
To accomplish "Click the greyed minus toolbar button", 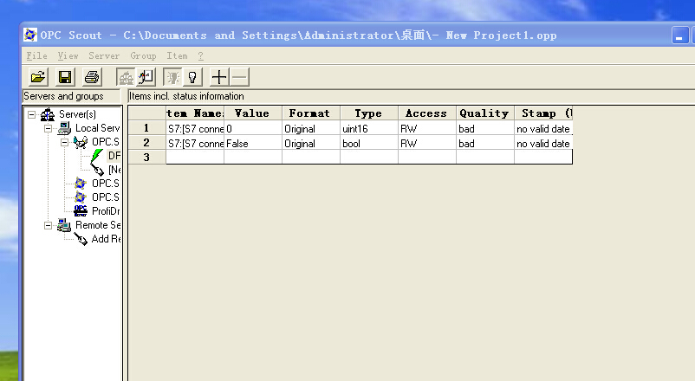I will click(x=239, y=77).
